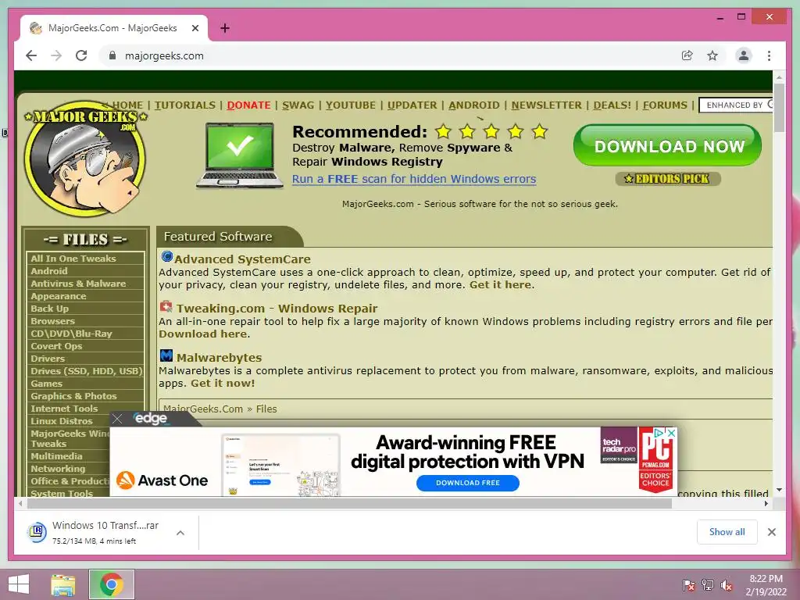Open YOUTUBE in the top menu
The height and width of the screenshot is (600, 800).
351,105
